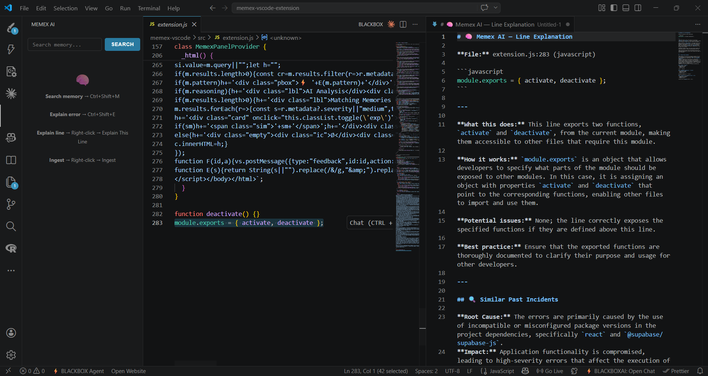Open the R extension icon in activity bar
708x376 pixels.
[x=11, y=248]
